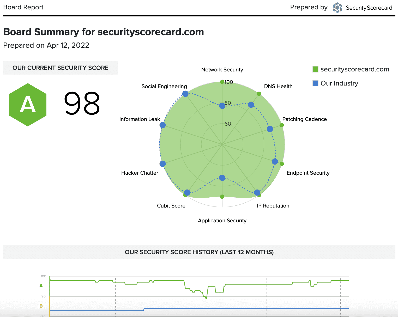Click the OUR SECURITY SCORE HISTORY header
398x317 pixels.
pyautogui.click(x=199, y=252)
